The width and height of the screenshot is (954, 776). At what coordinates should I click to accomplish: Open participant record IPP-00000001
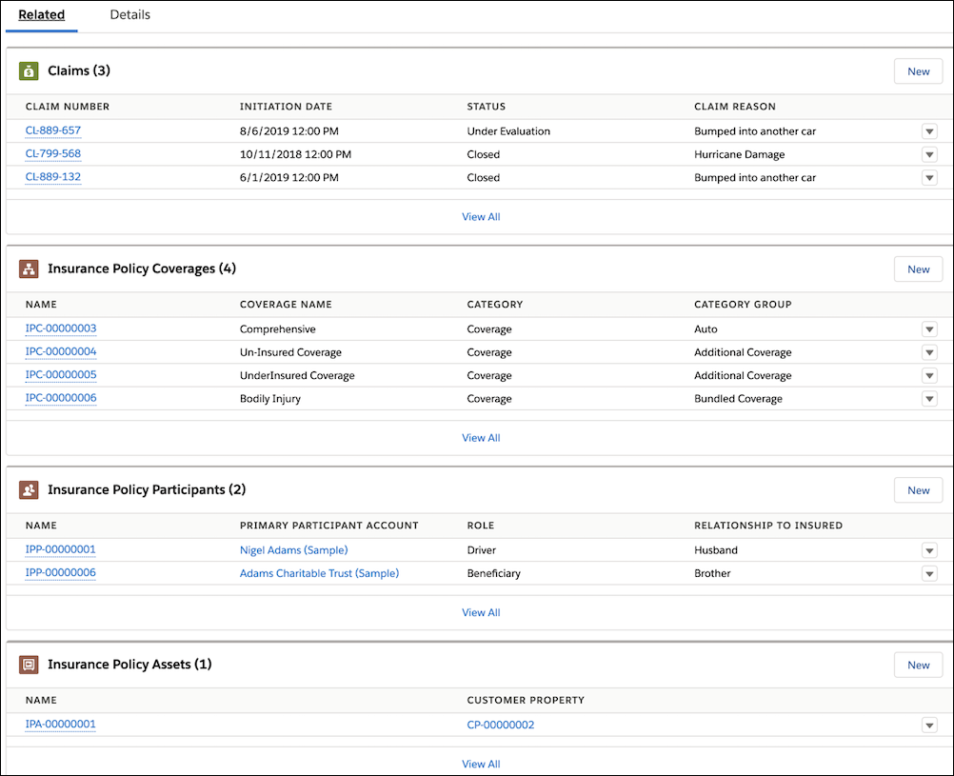point(60,549)
